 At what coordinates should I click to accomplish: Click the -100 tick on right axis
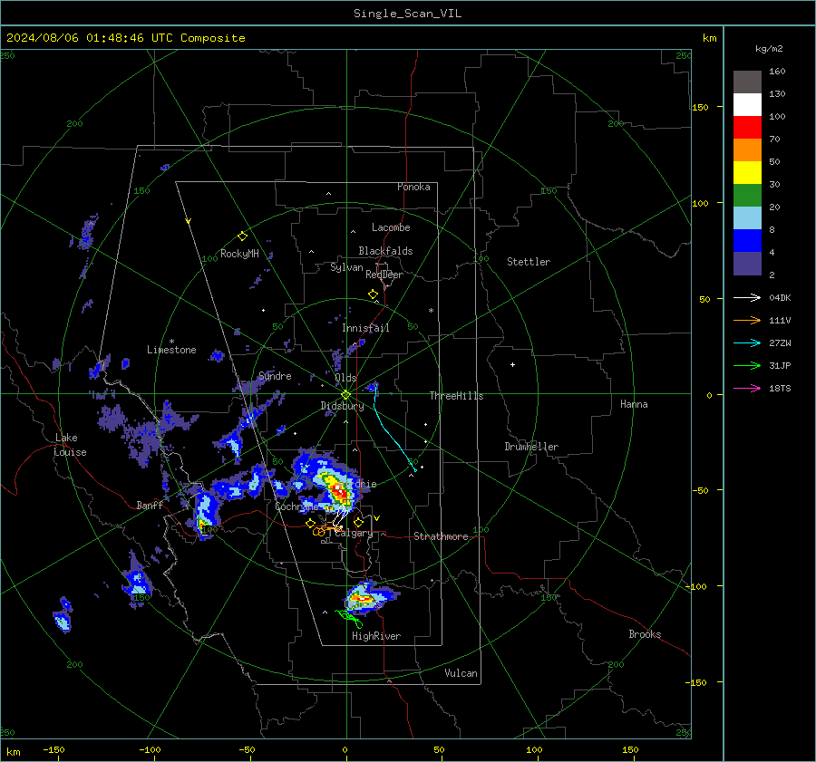tap(695, 587)
